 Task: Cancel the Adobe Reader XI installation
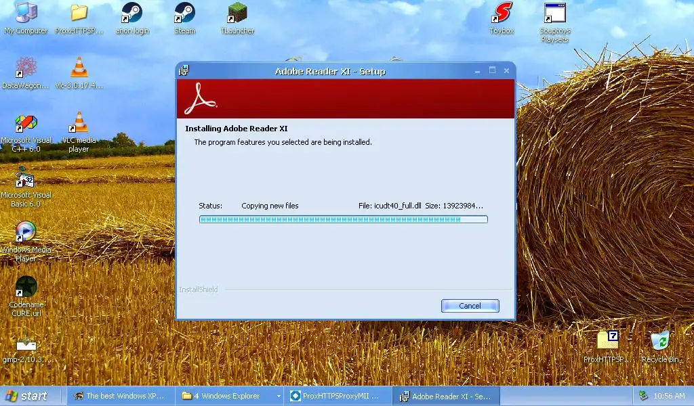[470, 306]
